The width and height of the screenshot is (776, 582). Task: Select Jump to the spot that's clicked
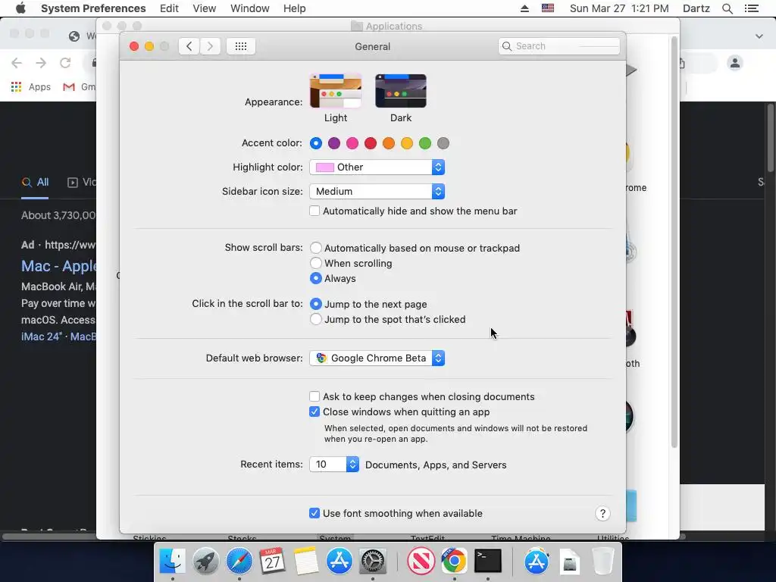(316, 319)
